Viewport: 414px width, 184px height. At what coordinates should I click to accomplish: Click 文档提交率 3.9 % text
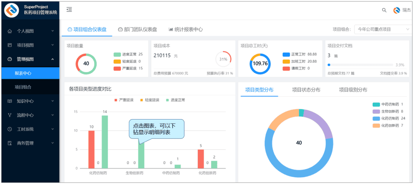point(393,73)
